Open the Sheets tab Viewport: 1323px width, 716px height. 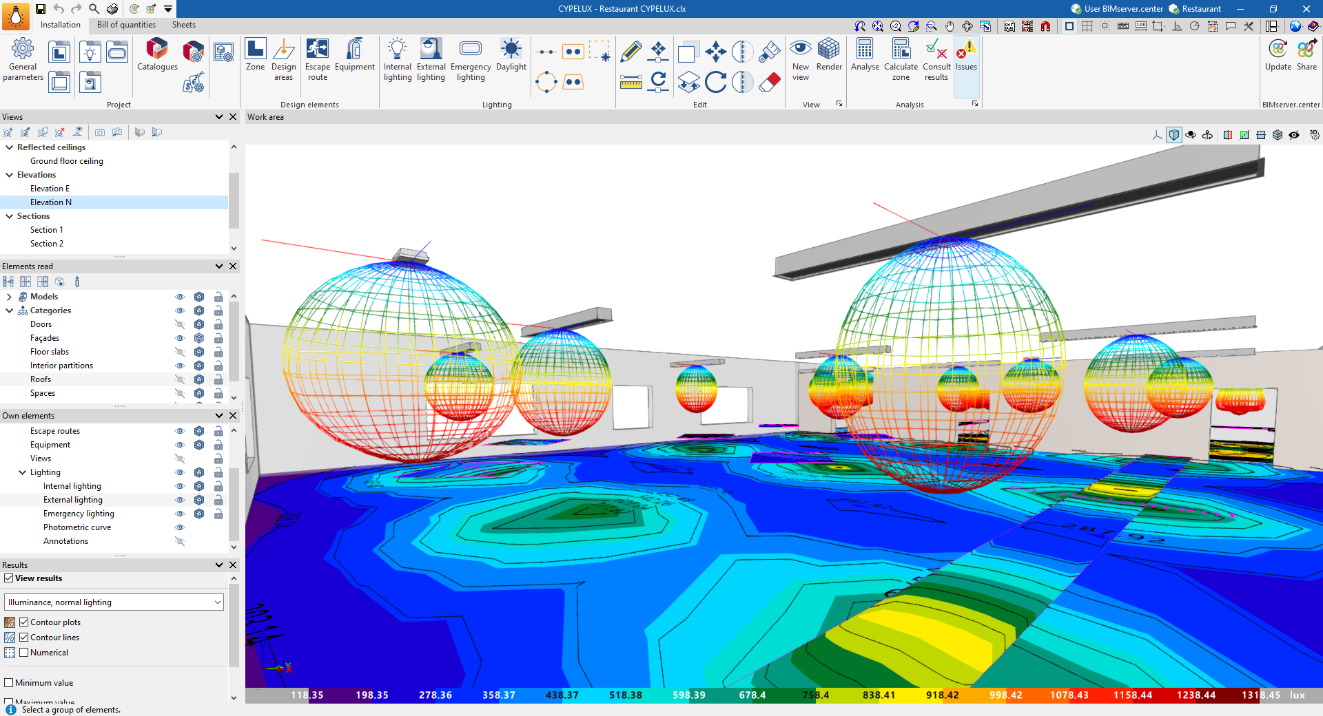[x=184, y=25]
